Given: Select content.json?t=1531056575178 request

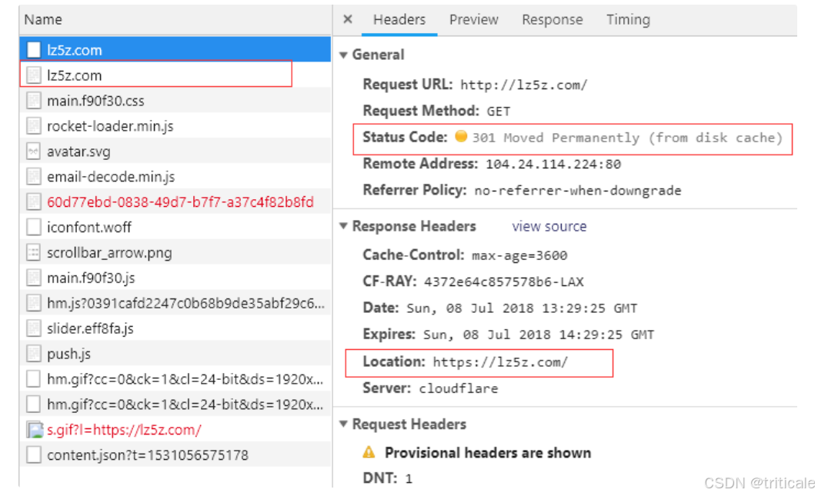Looking at the screenshot, I should pos(175,454).
